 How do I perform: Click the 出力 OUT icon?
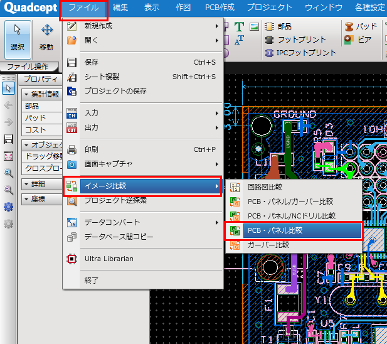(x=72, y=128)
